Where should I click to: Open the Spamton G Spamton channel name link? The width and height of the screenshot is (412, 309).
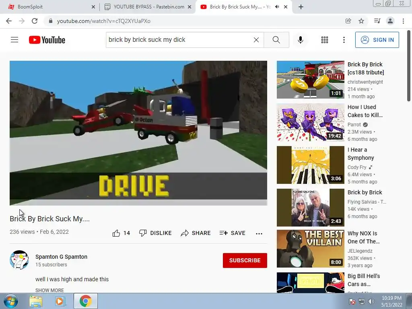(x=61, y=257)
